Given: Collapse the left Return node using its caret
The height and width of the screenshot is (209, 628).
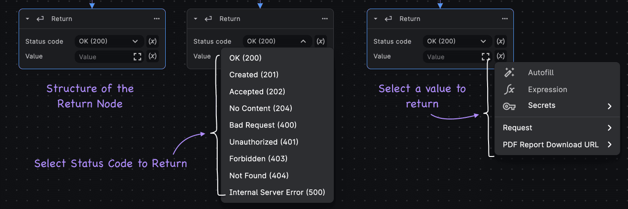Looking at the screenshot, I should [x=28, y=19].
